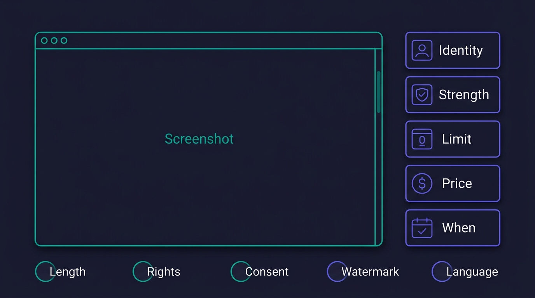Screen dimensions: 535x298
Task: Click the Price dollar sign icon
Action: pos(422,183)
